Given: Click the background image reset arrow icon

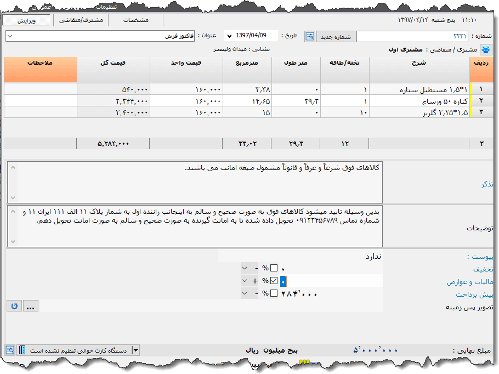Looking at the screenshot, I should tap(14, 307).
